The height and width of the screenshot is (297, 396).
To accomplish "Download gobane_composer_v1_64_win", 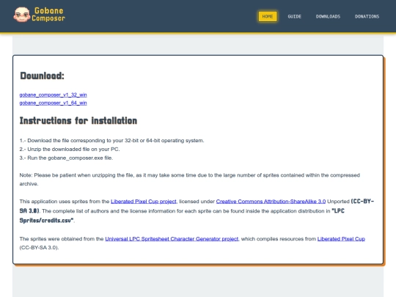I will [x=53, y=103].
